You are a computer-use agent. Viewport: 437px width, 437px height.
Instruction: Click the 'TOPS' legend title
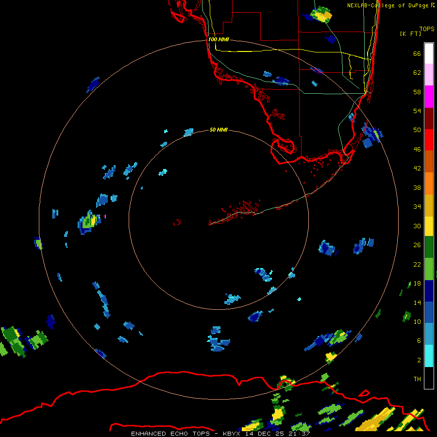(427, 29)
